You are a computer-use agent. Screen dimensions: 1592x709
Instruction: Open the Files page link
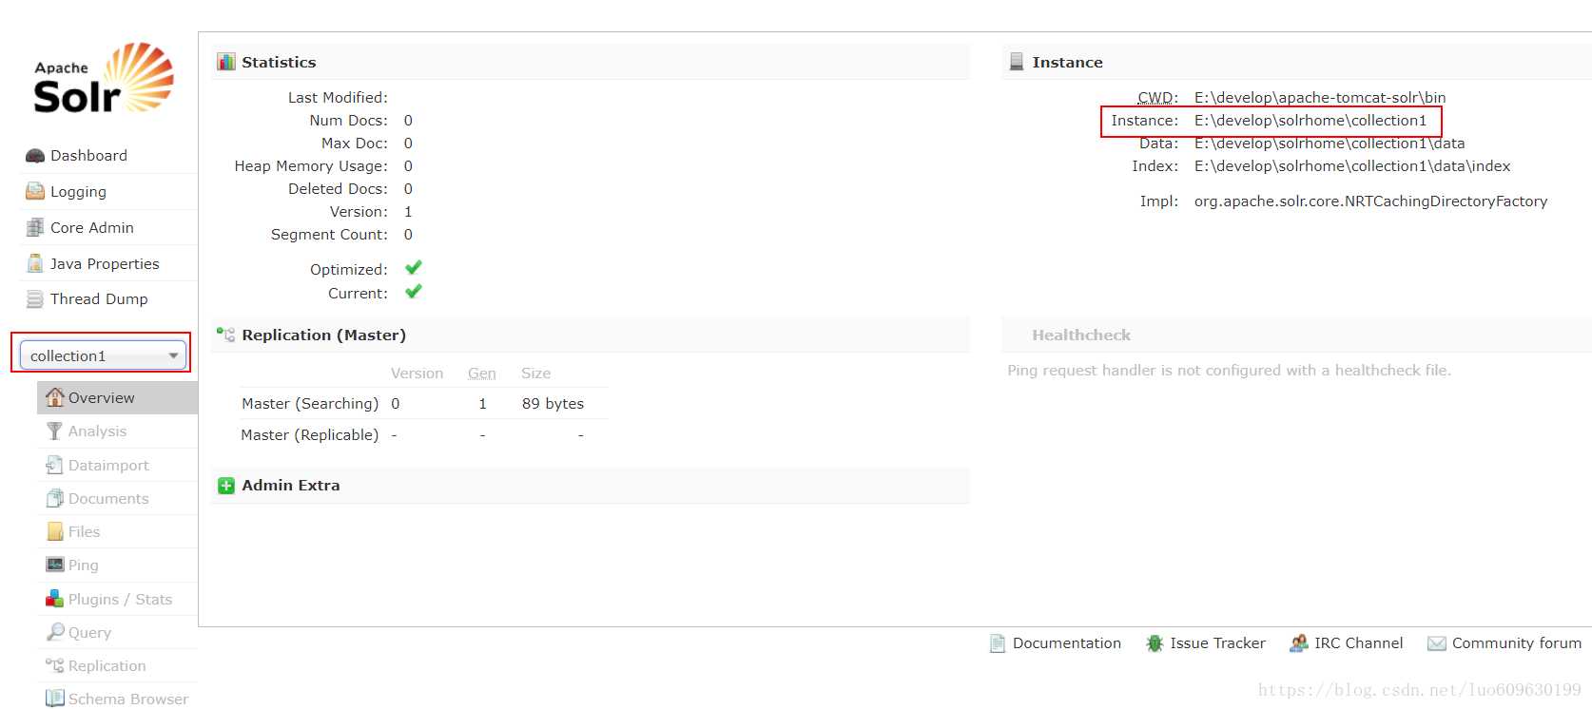(x=84, y=532)
